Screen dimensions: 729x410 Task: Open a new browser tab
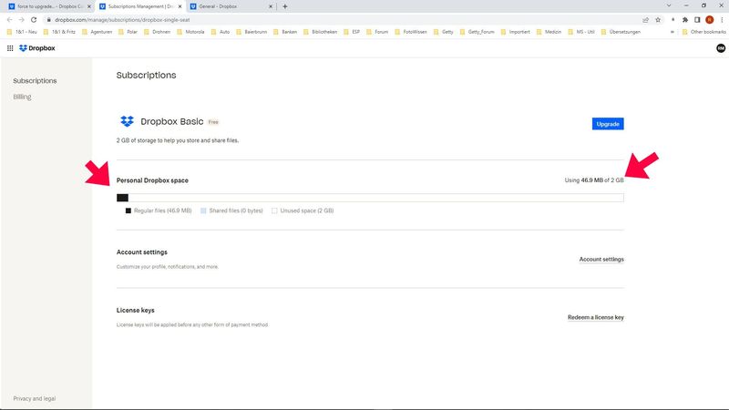point(285,6)
